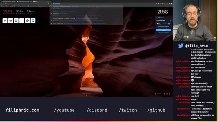Open a new browser tab with plus
218x122 pixels.
tap(50, 1)
